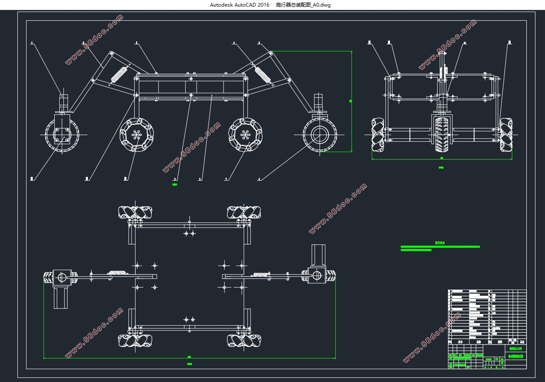Select the center tread wheel in side view

coord(442,135)
